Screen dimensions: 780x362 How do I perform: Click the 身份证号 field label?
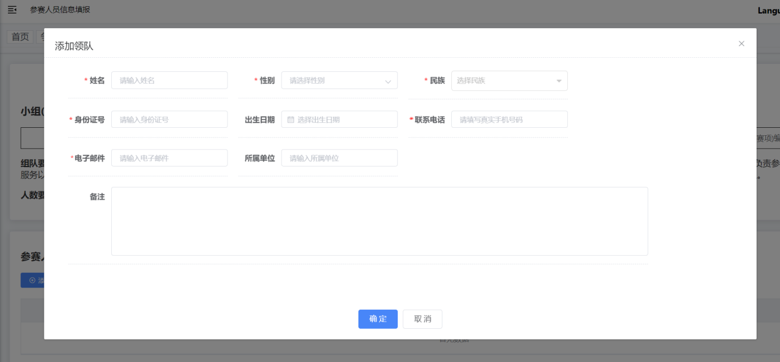[x=90, y=120]
